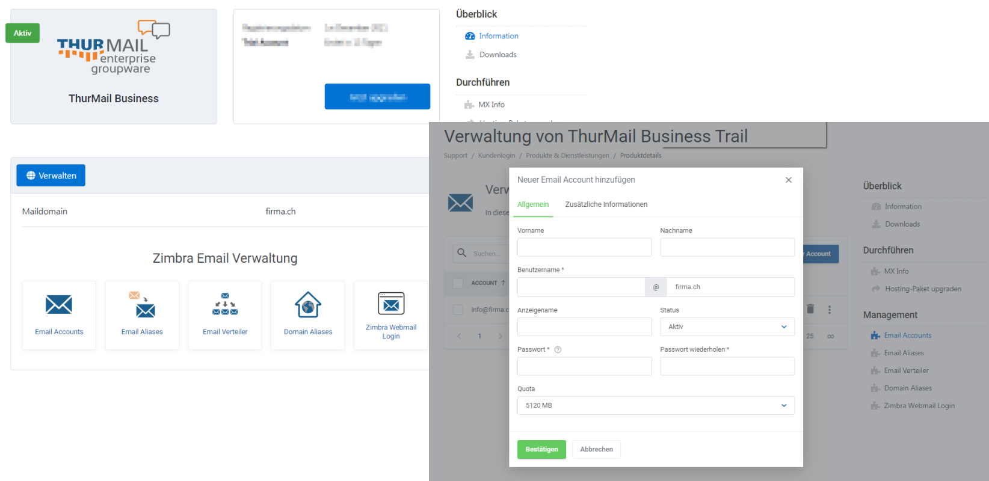Open Email Accounts tile icon

[x=59, y=305]
